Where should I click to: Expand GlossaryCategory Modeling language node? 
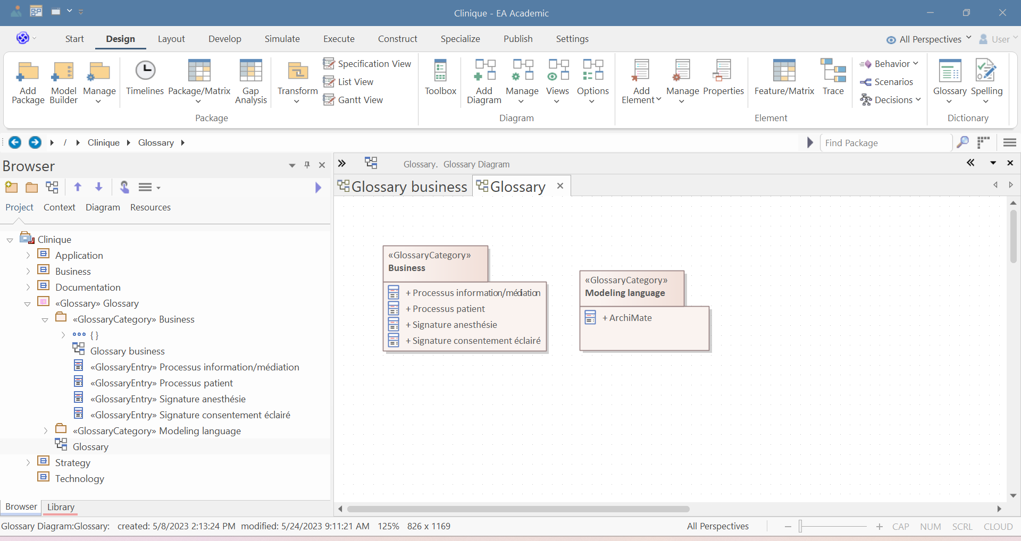[46, 431]
